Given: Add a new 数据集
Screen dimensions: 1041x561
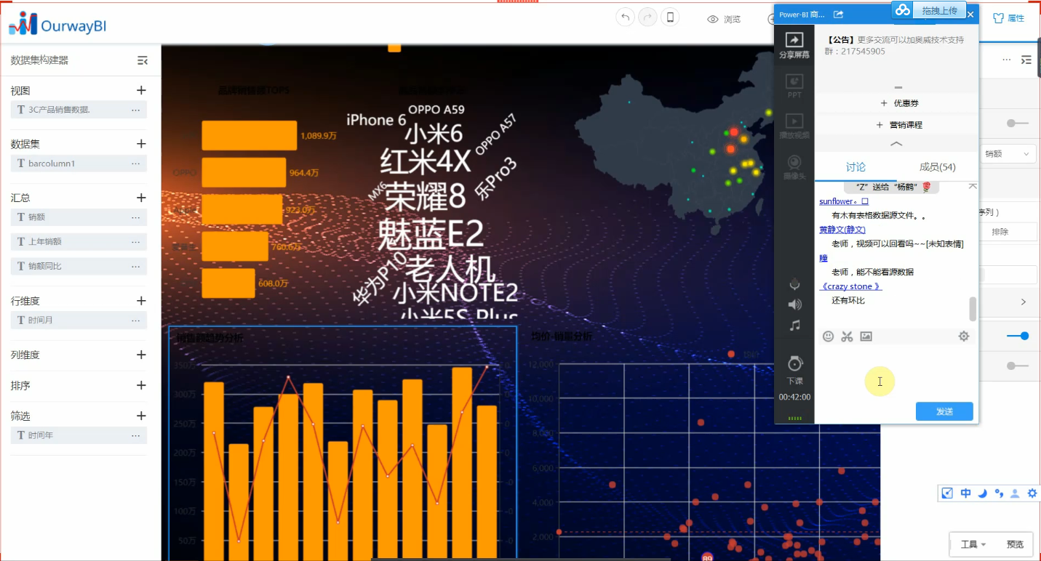Looking at the screenshot, I should pos(141,144).
